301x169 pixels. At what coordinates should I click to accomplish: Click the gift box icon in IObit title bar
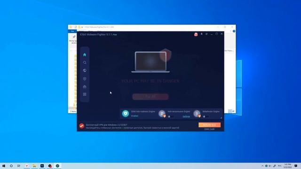(x=196, y=34)
